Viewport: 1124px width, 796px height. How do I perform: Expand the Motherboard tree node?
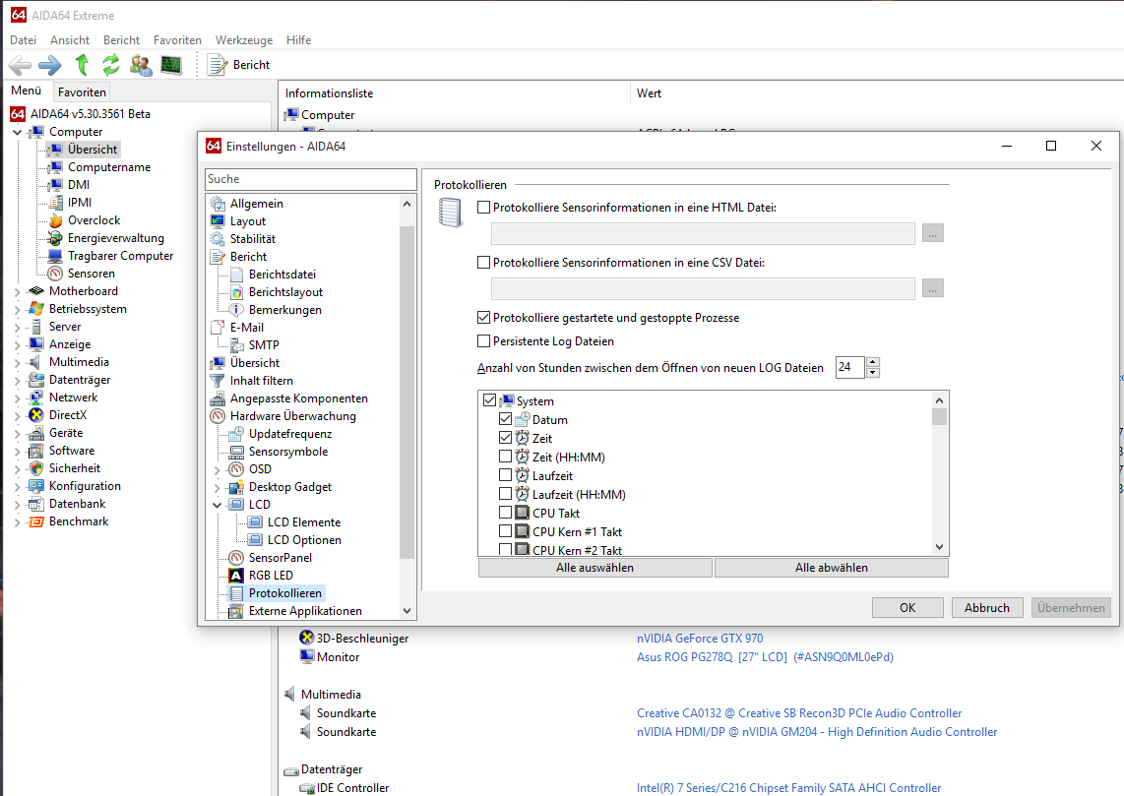point(17,291)
